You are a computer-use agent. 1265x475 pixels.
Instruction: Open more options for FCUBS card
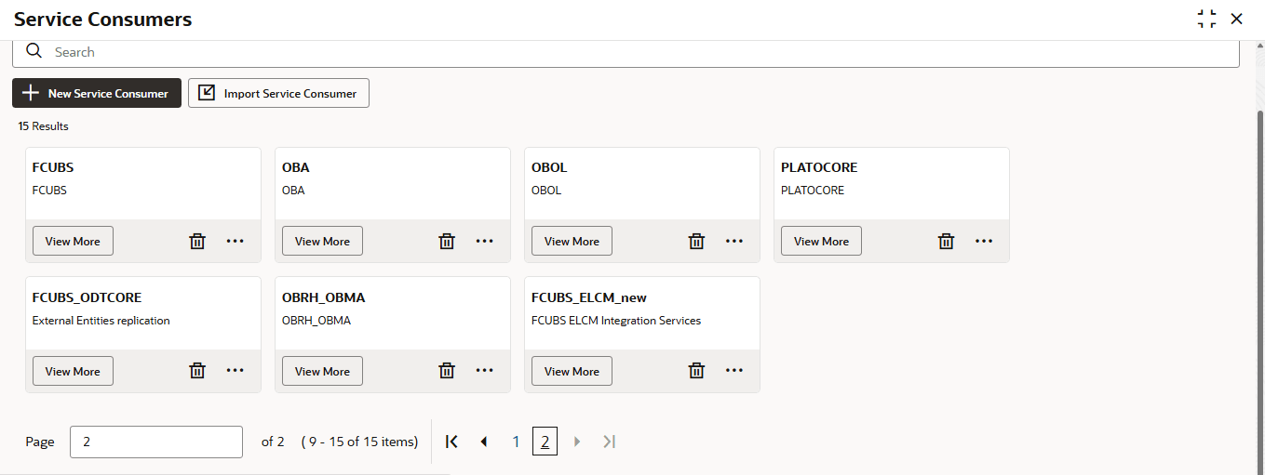[236, 241]
